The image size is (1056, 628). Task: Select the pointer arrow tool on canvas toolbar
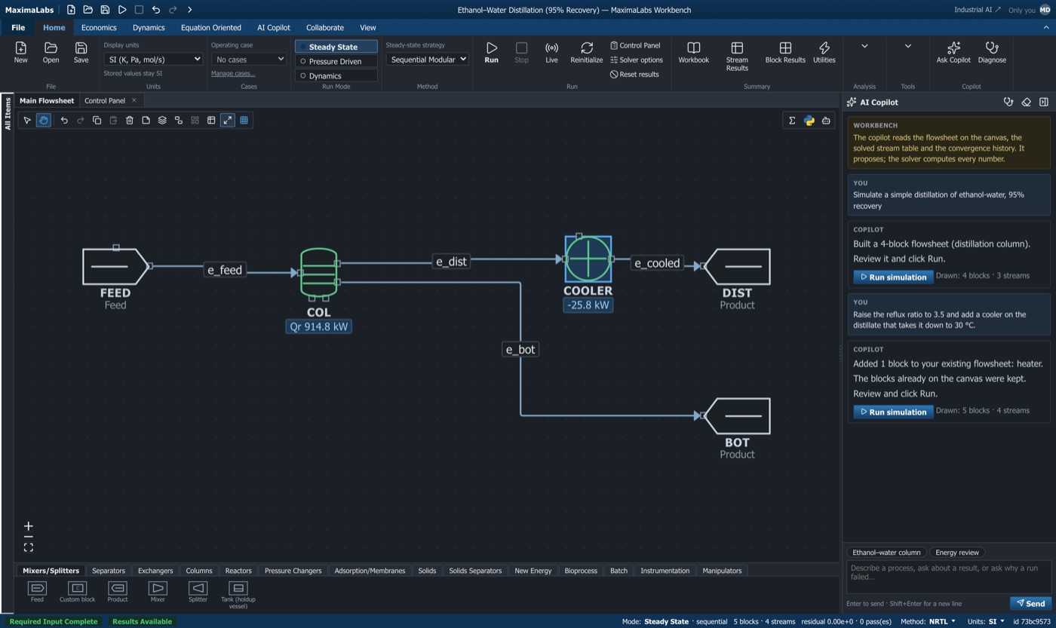pyautogui.click(x=27, y=120)
